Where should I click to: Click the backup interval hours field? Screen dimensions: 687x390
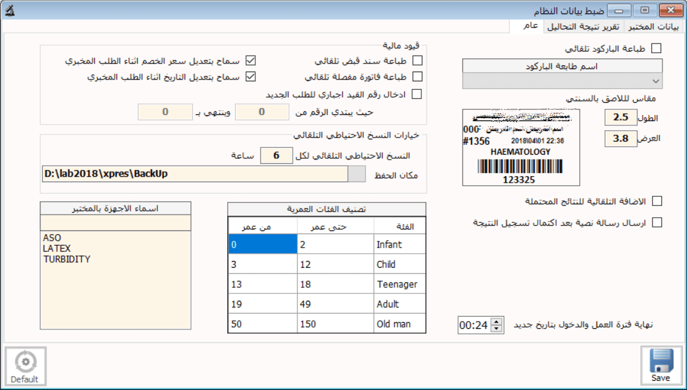tap(276, 156)
